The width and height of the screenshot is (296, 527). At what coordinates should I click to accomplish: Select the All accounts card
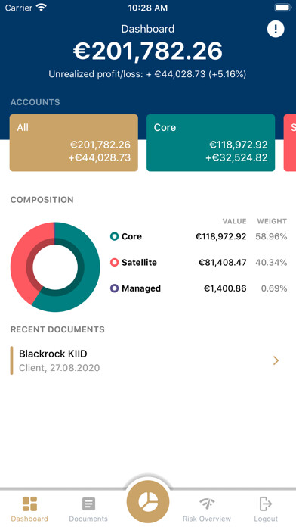[74, 143]
